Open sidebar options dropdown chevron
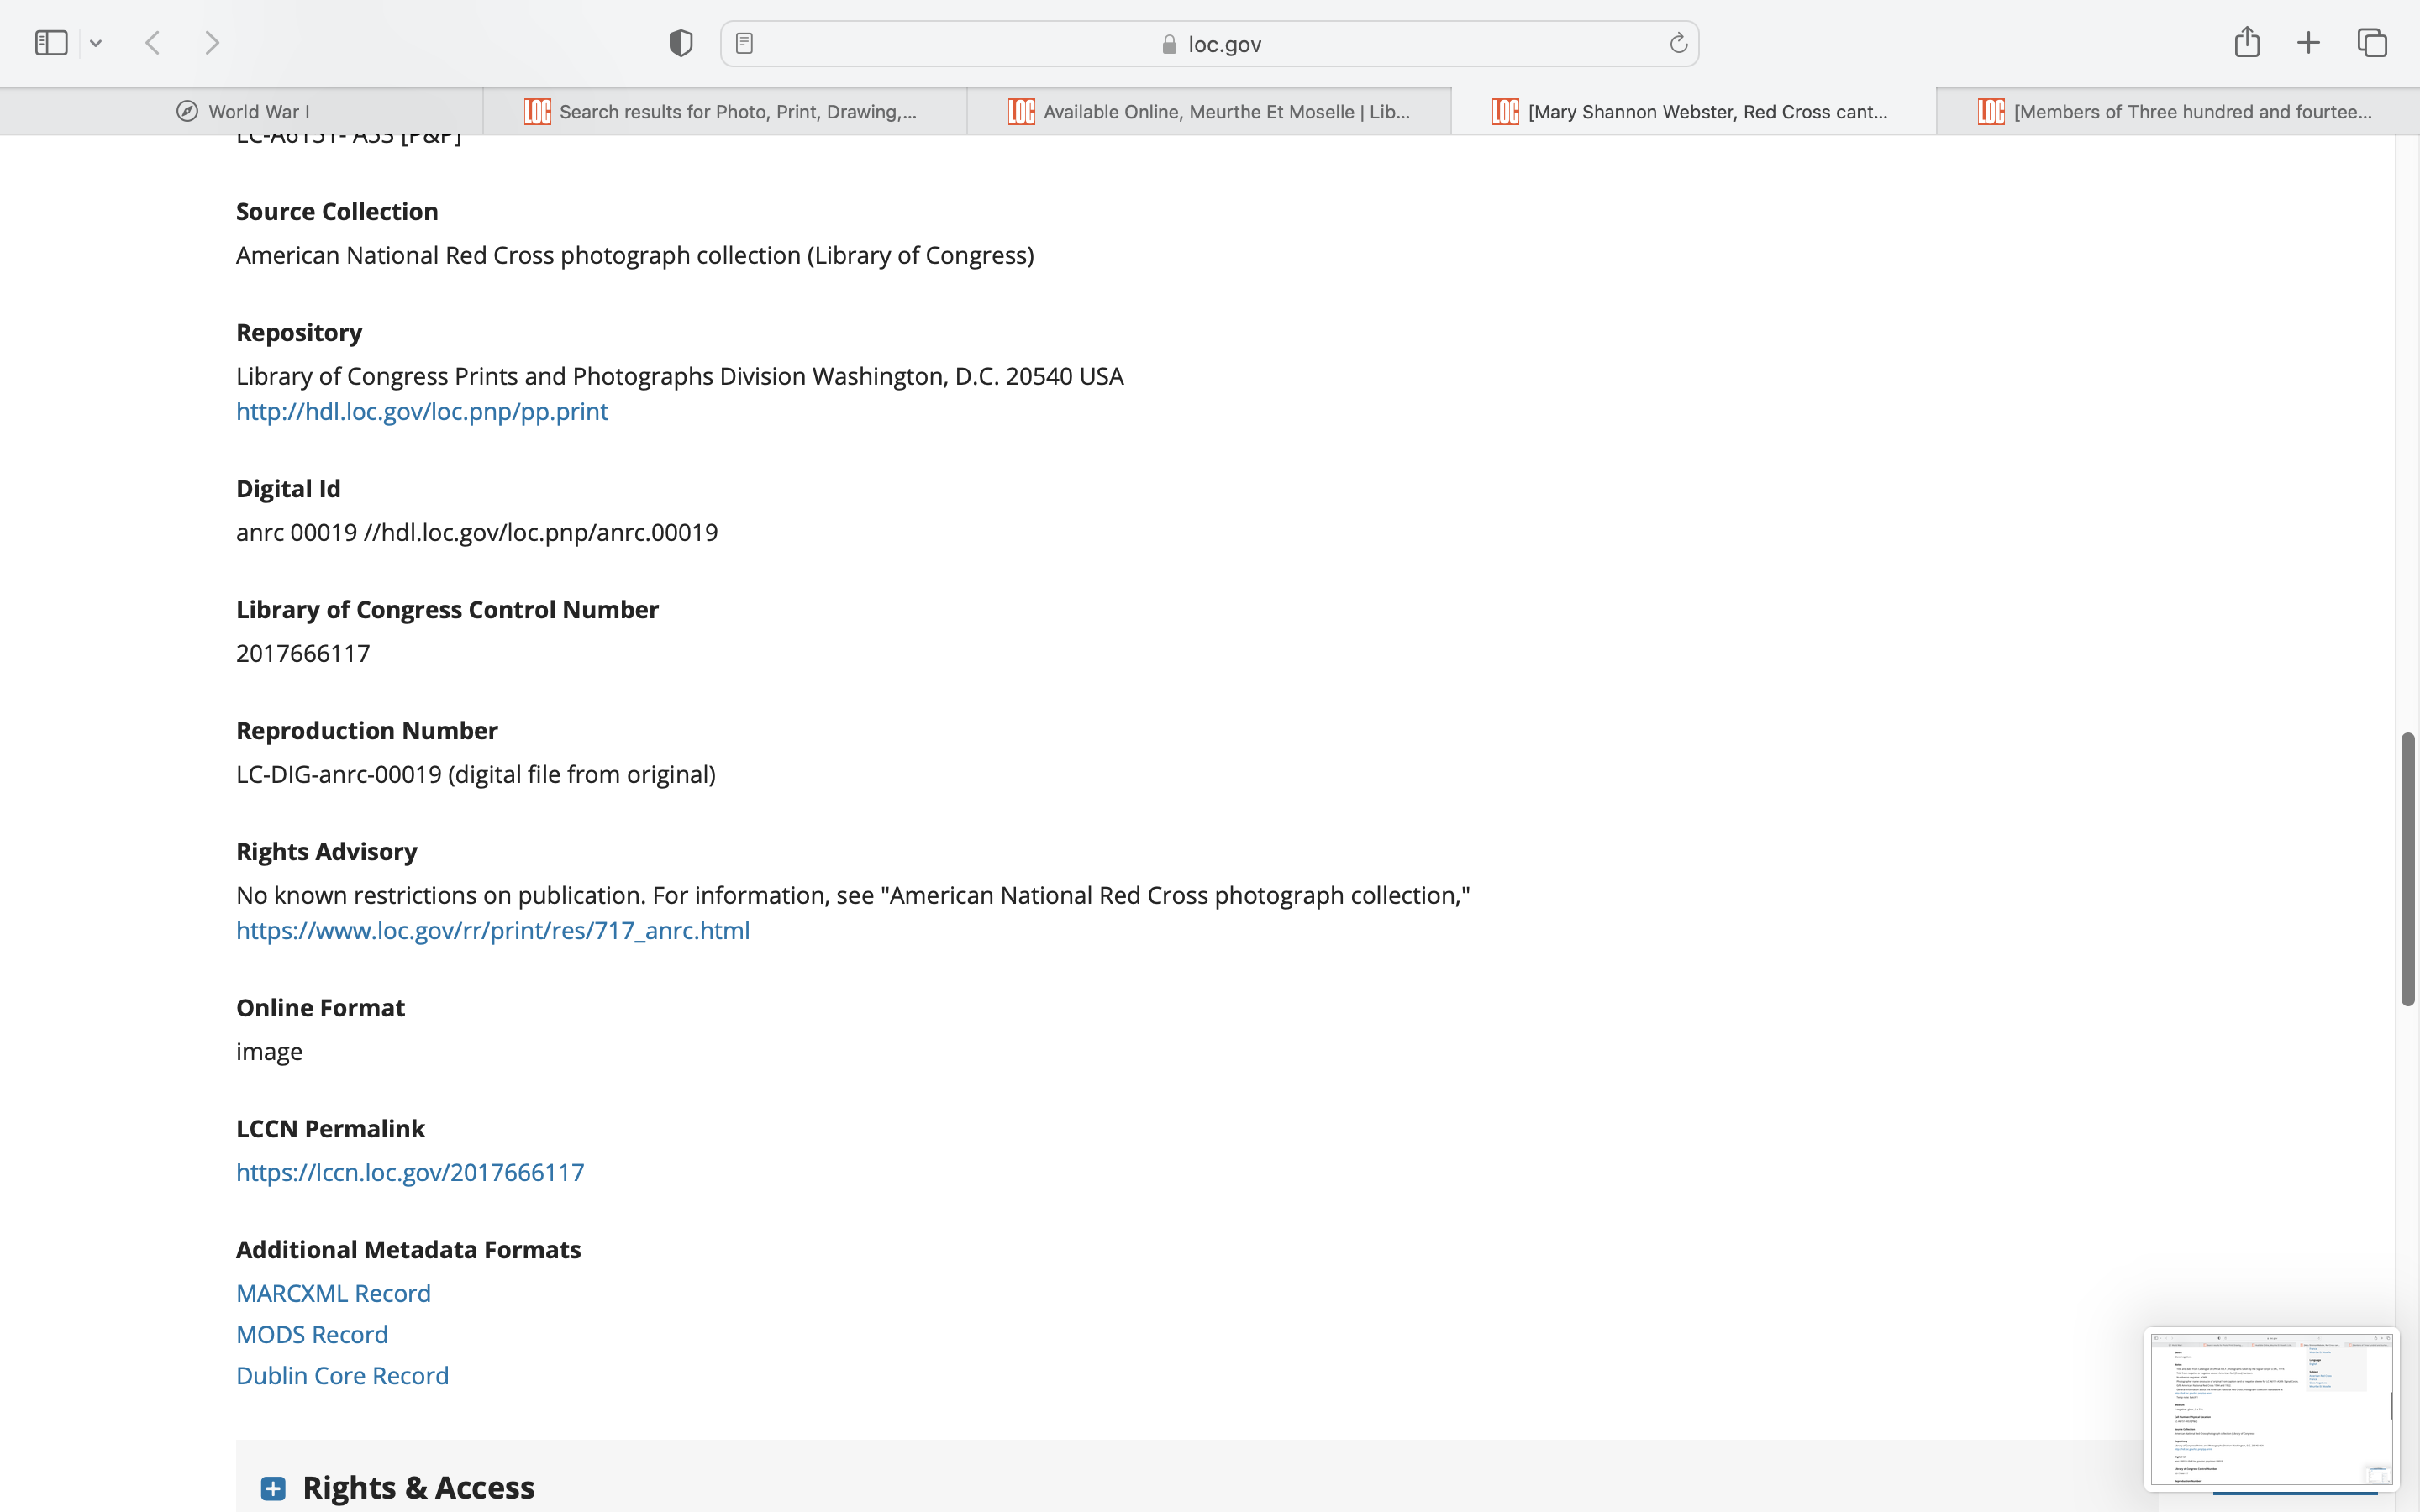 pos(96,43)
